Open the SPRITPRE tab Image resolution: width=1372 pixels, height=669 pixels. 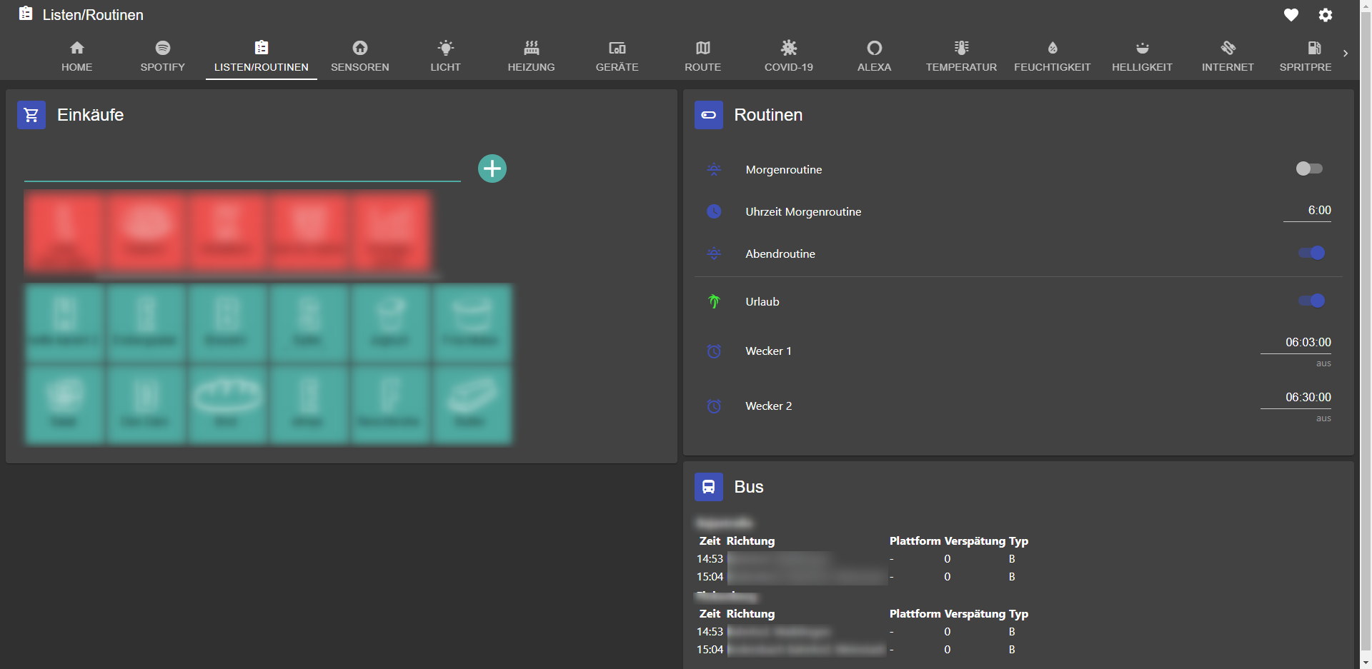(x=1305, y=56)
